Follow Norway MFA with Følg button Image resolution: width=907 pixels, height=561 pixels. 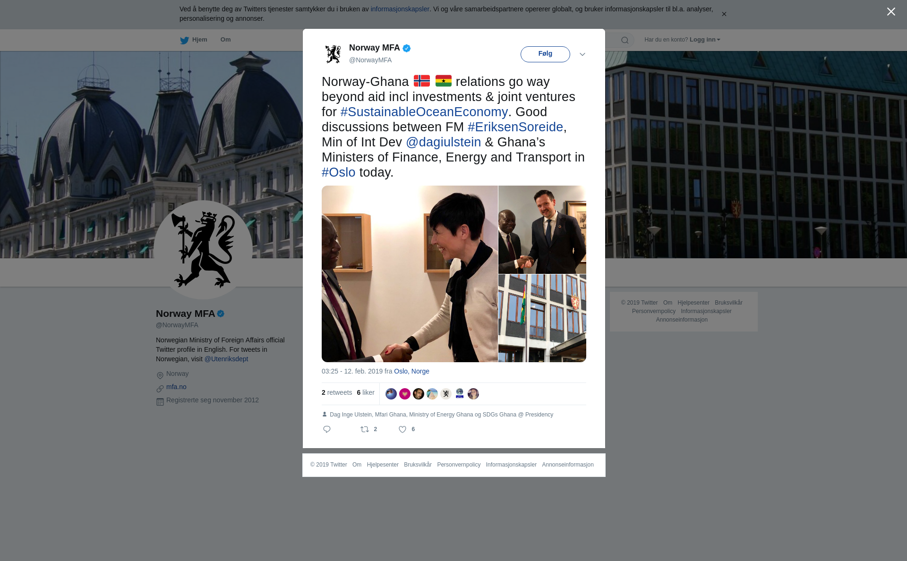point(545,54)
